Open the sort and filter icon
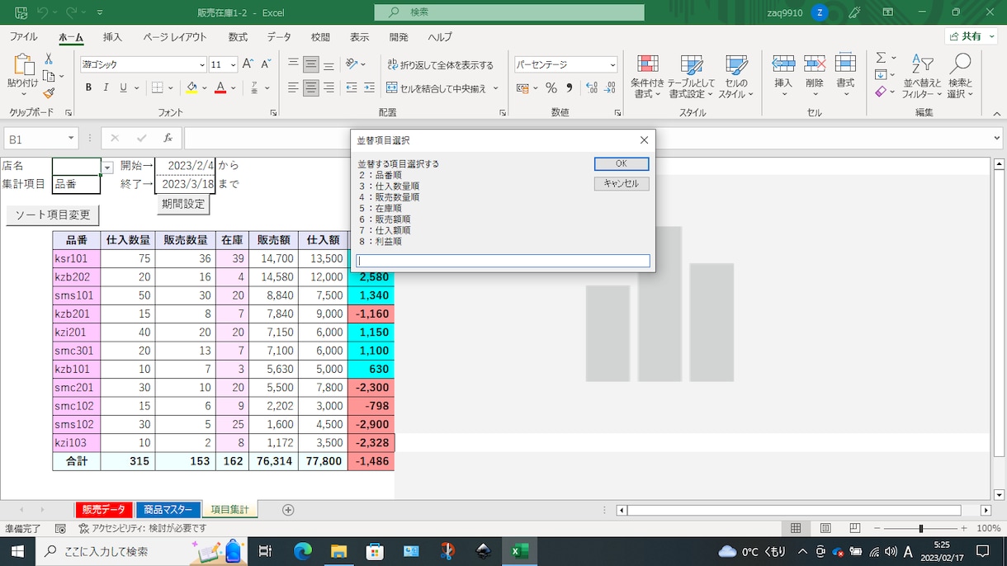Image resolution: width=1007 pixels, height=566 pixels. click(921, 76)
